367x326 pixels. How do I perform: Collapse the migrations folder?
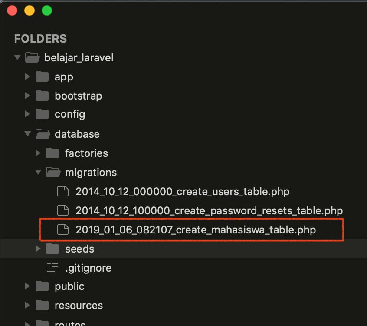point(38,172)
